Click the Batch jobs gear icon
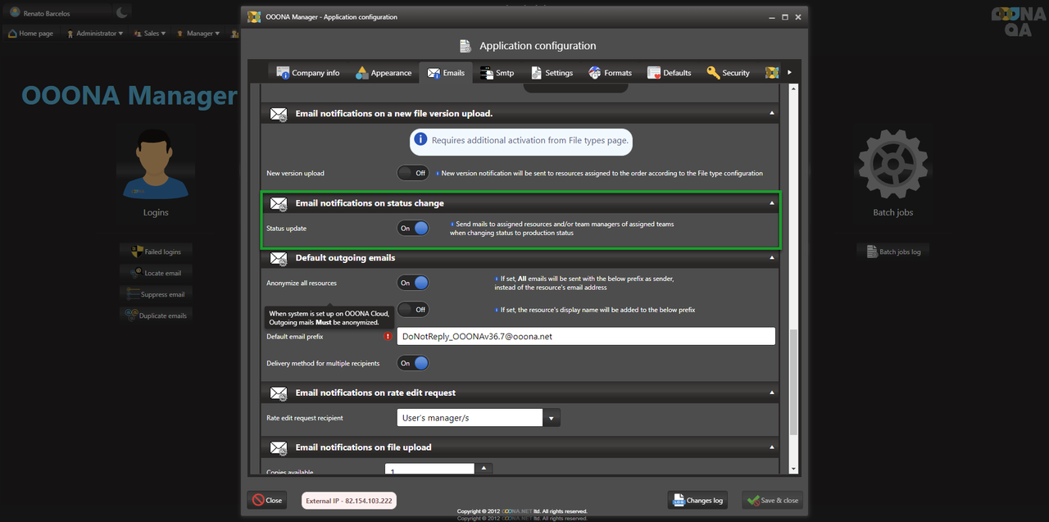 pos(893,162)
